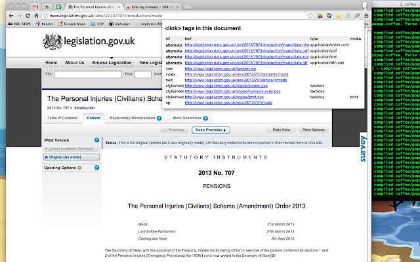Click the Next: Provision button

(x=211, y=130)
